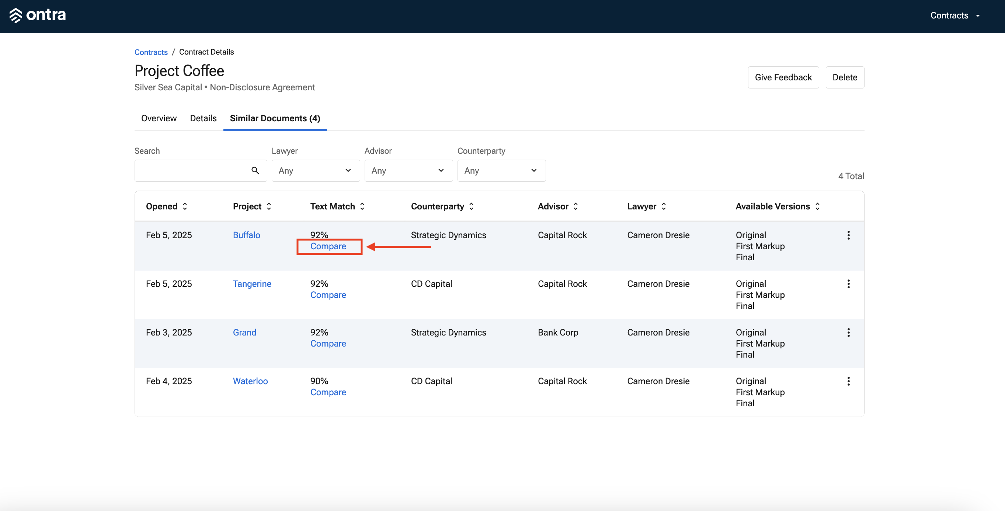The height and width of the screenshot is (511, 1005).
Task: Open the Compare link for Buffalo
Action: [328, 247]
